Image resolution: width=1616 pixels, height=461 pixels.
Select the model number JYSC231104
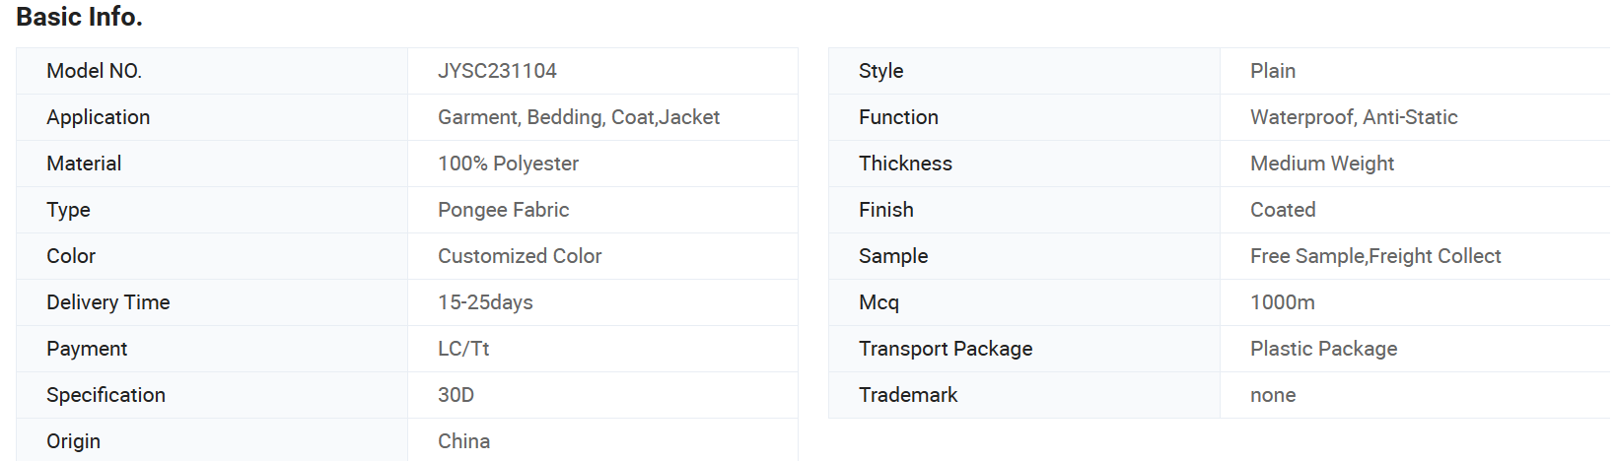pyautogui.click(x=497, y=71)
